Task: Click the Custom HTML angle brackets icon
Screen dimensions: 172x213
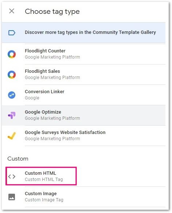Action: pos(12,177)
